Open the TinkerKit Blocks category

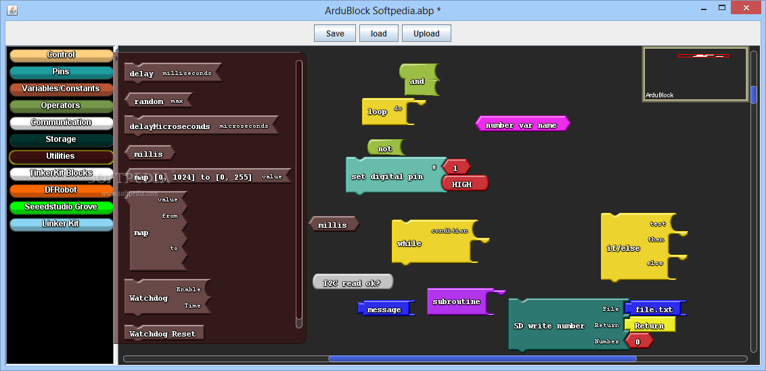[x=61, y=173]
